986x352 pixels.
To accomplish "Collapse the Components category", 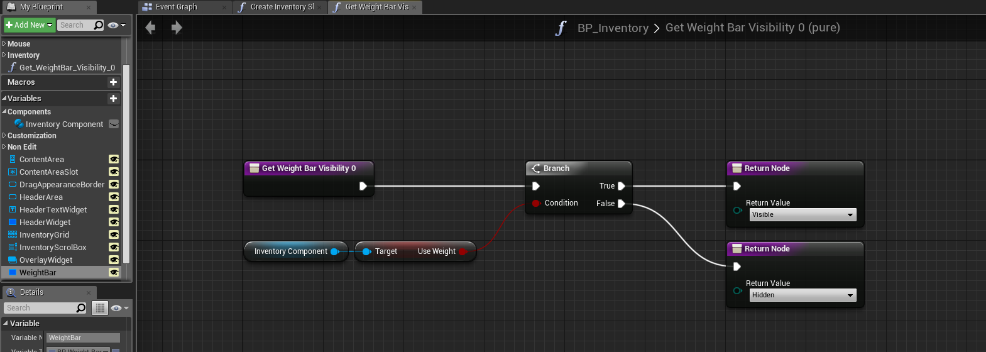I will [x=4, y=112].
